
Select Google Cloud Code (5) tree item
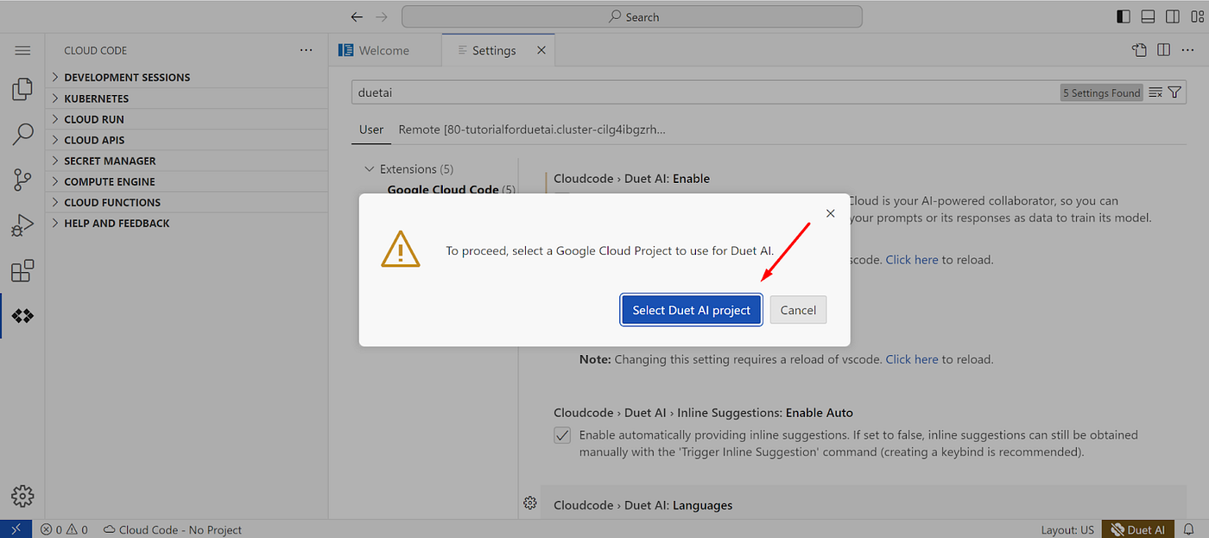pyautogui.click(x=451, y=190)
